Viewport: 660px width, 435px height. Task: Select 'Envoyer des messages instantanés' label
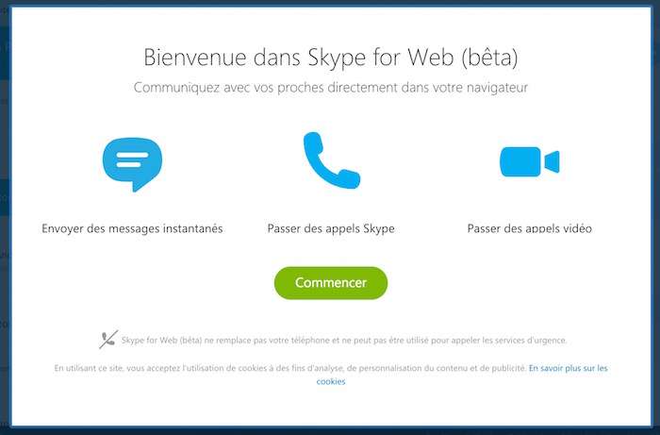coord(133,228)
